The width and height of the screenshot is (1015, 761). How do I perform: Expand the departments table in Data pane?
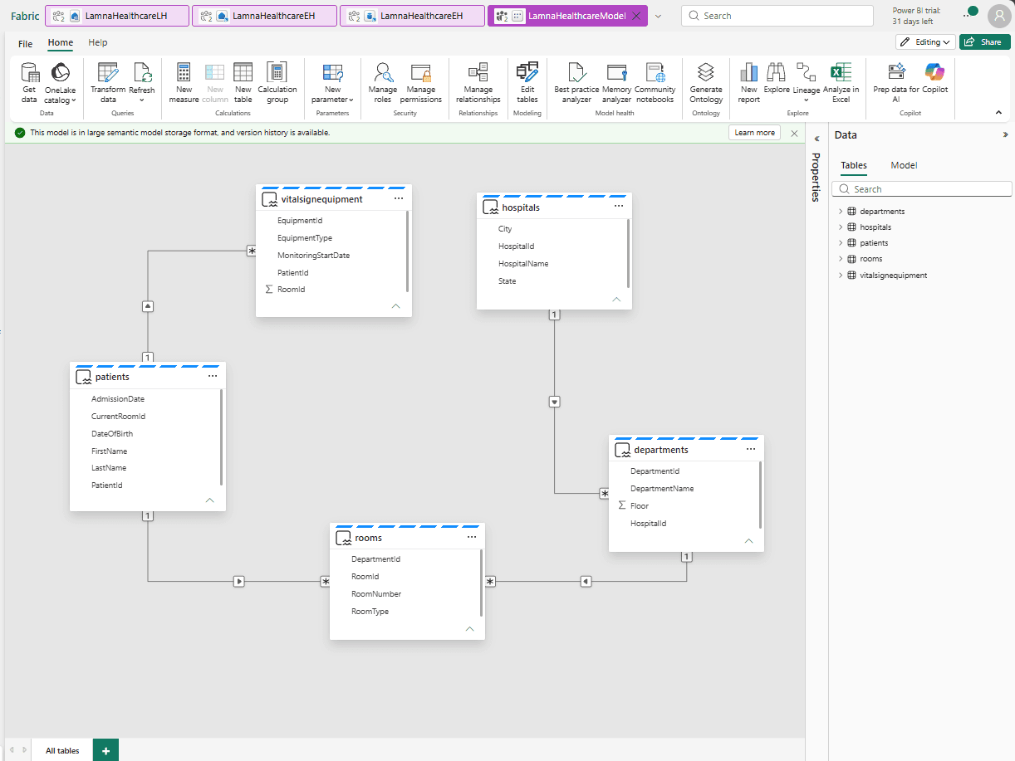click(x=841, y=212)
